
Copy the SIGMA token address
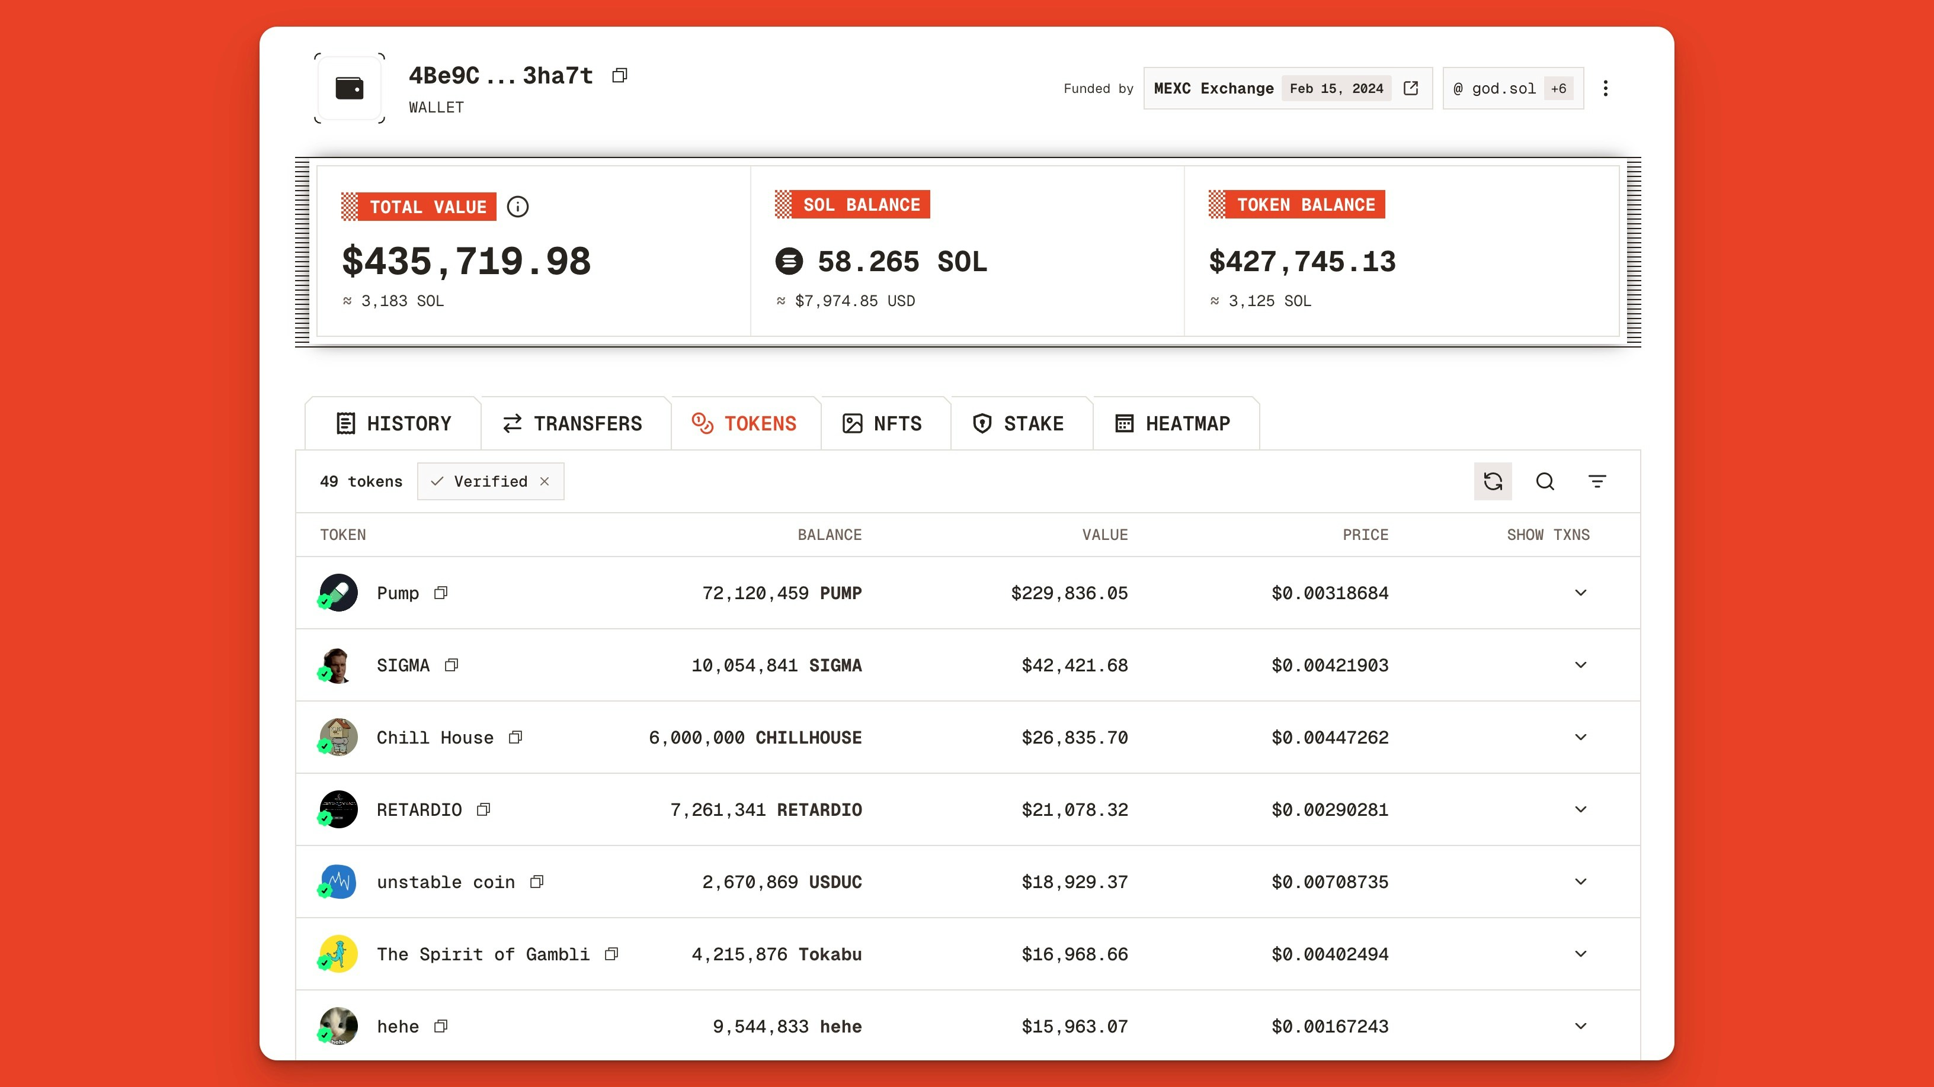coord(452,665)
